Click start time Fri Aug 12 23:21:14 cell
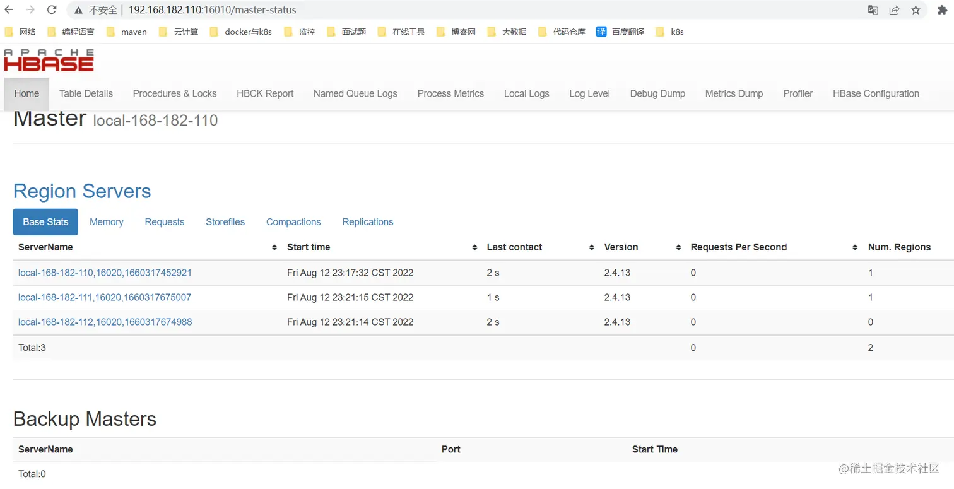Viewport: 954px width, 489px height. pyautogui.click(x=350, y=322)
